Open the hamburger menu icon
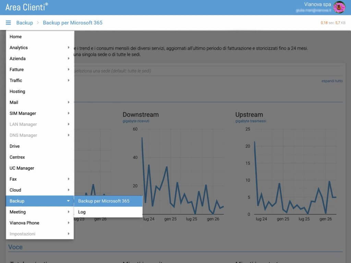Image resolution: width=351 pixels, height=263 pixels. 8,23
